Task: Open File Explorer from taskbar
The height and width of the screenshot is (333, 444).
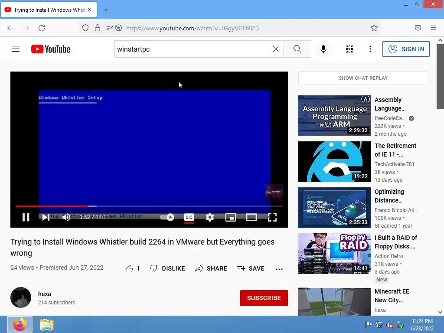Action: point(47,324)
